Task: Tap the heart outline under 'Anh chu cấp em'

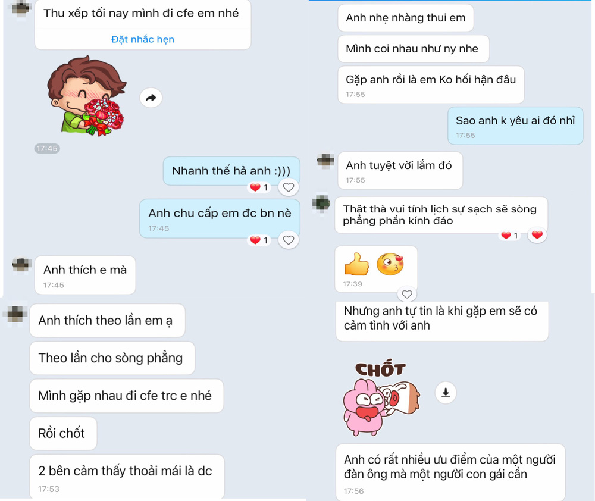Action: click(x=289, y=240)
